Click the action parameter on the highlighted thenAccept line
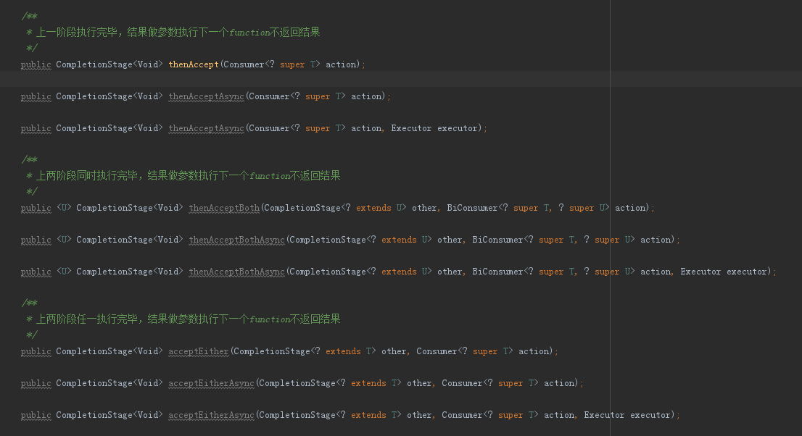 [341, 64]
